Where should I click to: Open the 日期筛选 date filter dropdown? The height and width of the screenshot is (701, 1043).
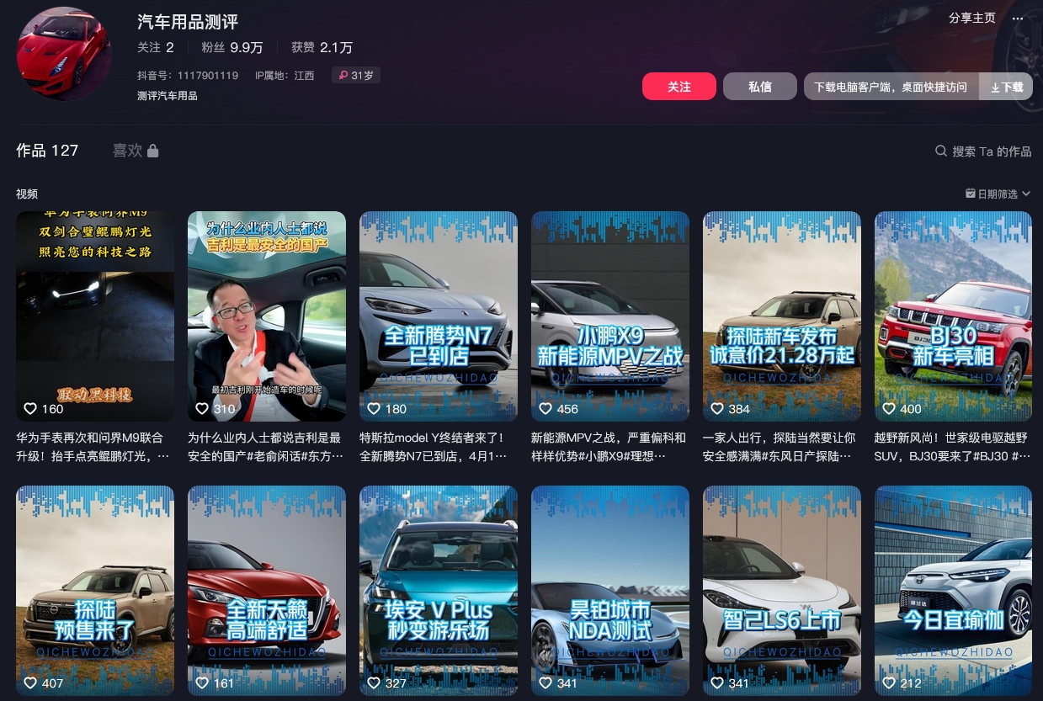998,194
